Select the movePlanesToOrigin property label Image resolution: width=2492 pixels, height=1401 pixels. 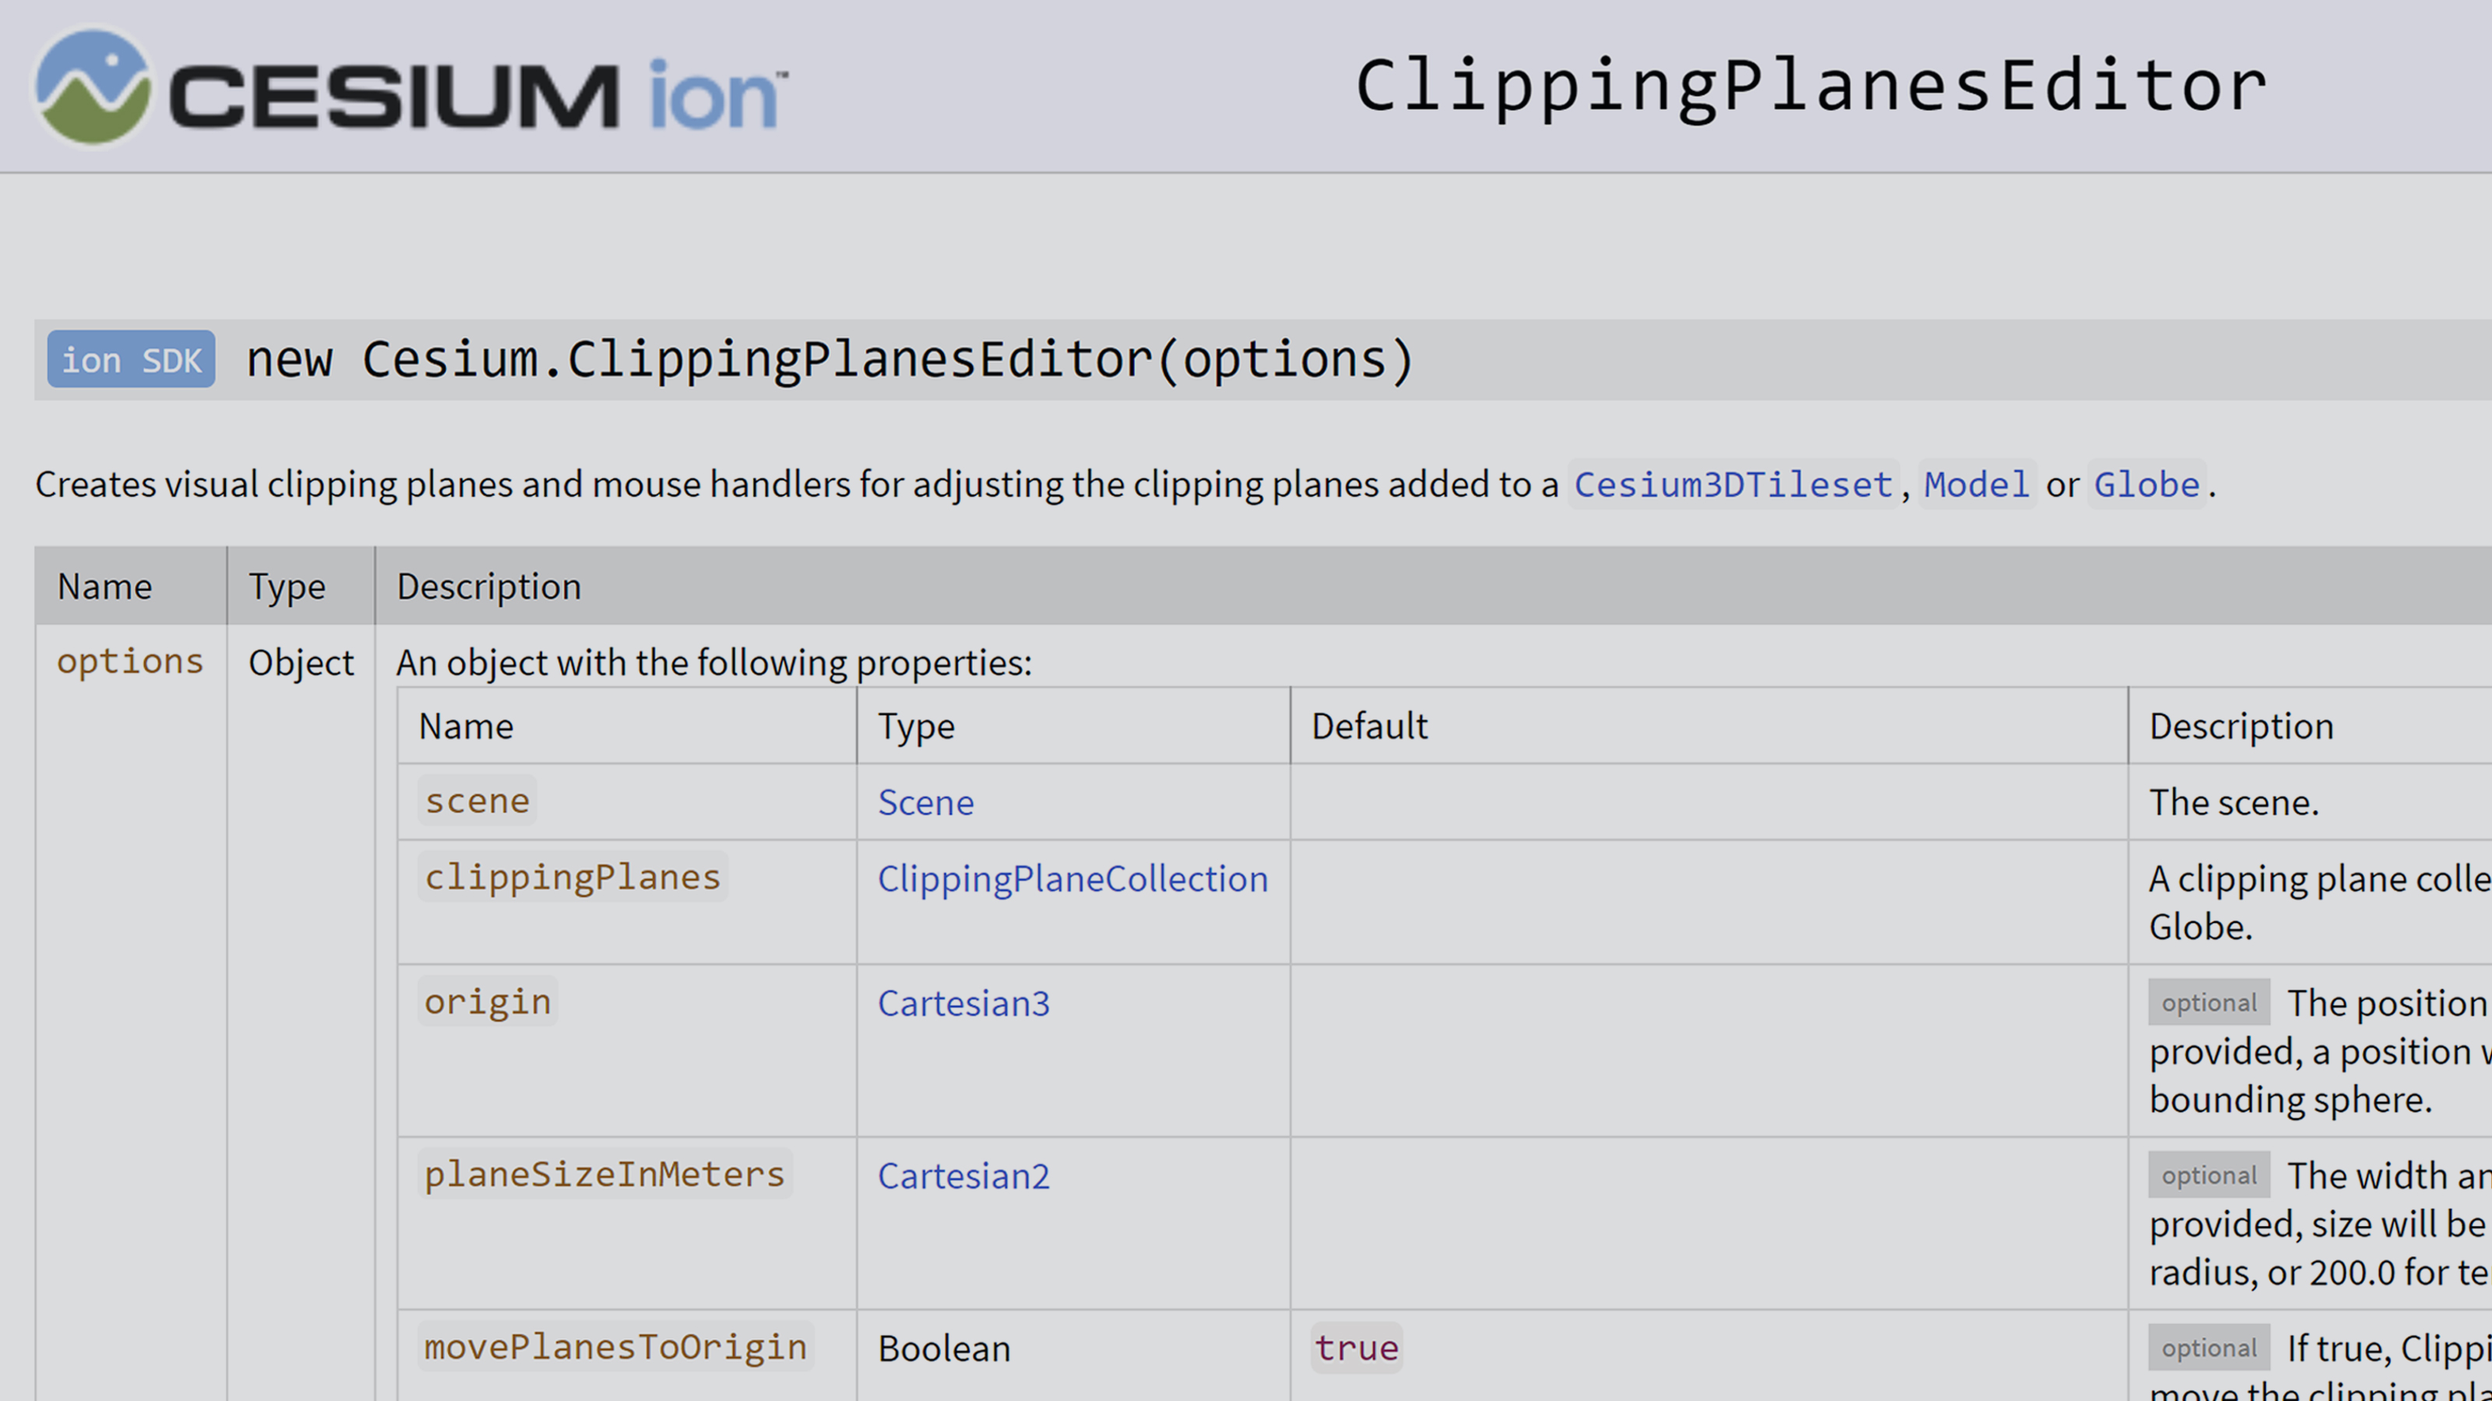pos(614,1346)
